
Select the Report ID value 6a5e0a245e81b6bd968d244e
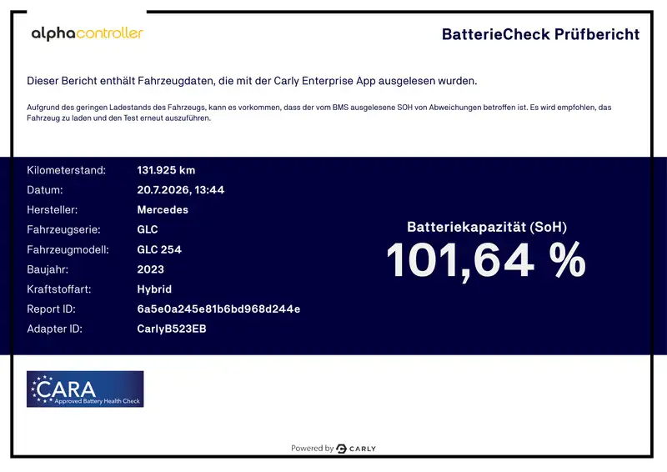218,309
